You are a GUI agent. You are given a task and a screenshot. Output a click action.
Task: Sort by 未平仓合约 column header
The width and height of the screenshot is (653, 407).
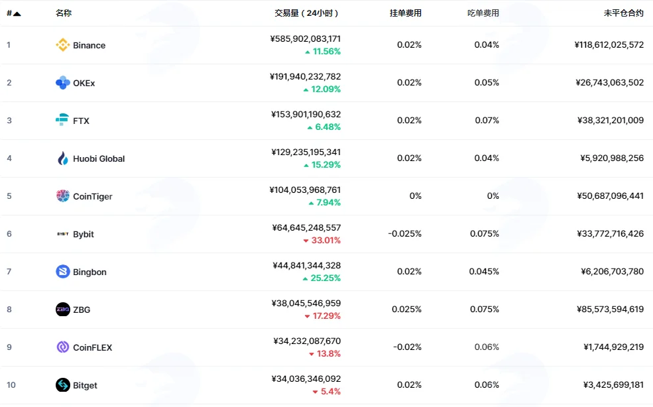click(623, 13)
